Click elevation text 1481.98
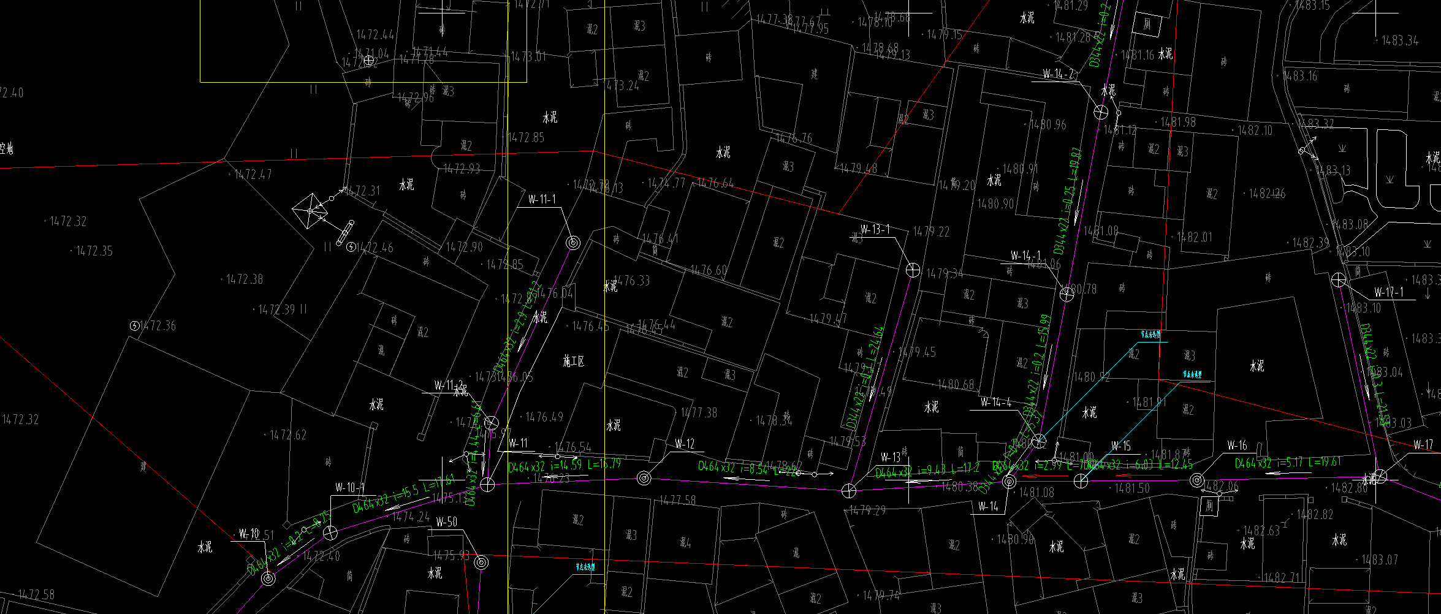1441x614 pixels. coord(1177,122)
